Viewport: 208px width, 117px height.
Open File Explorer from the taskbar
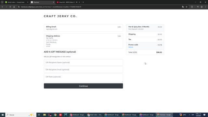coord(45,115)
